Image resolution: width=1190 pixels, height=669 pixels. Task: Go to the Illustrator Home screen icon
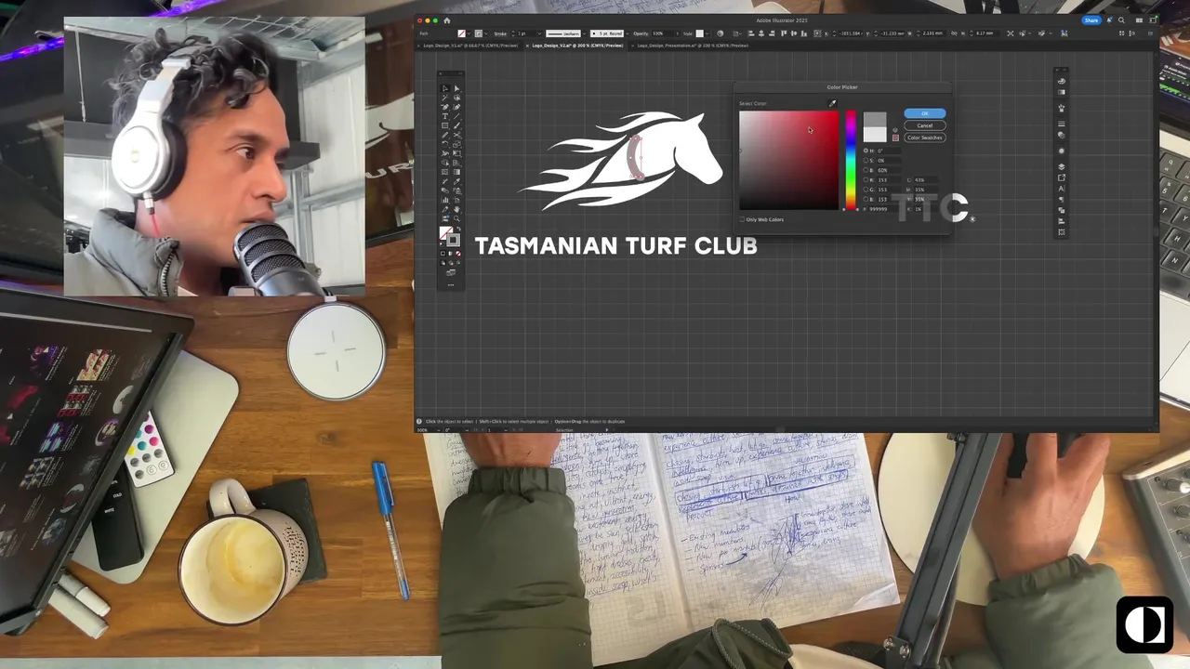click(x=446, y=20)
